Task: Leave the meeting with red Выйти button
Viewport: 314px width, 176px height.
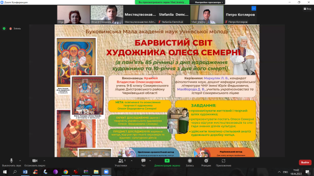Action: point(305,162)
